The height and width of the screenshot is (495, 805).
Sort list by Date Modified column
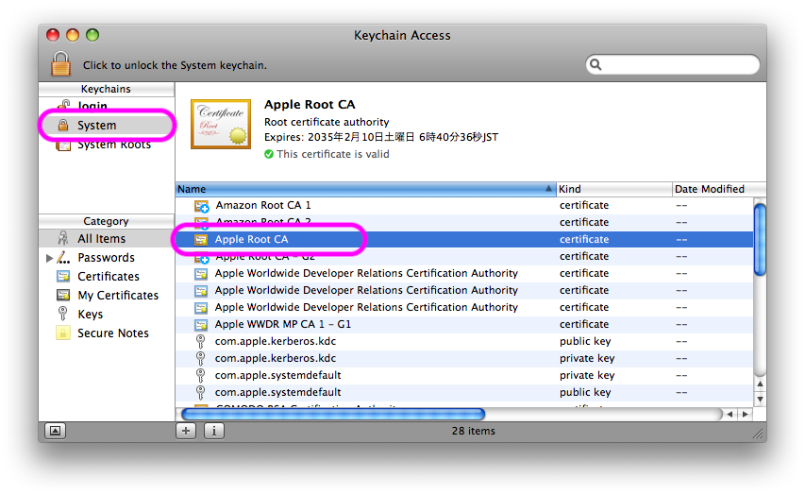[x=713, y=189]
